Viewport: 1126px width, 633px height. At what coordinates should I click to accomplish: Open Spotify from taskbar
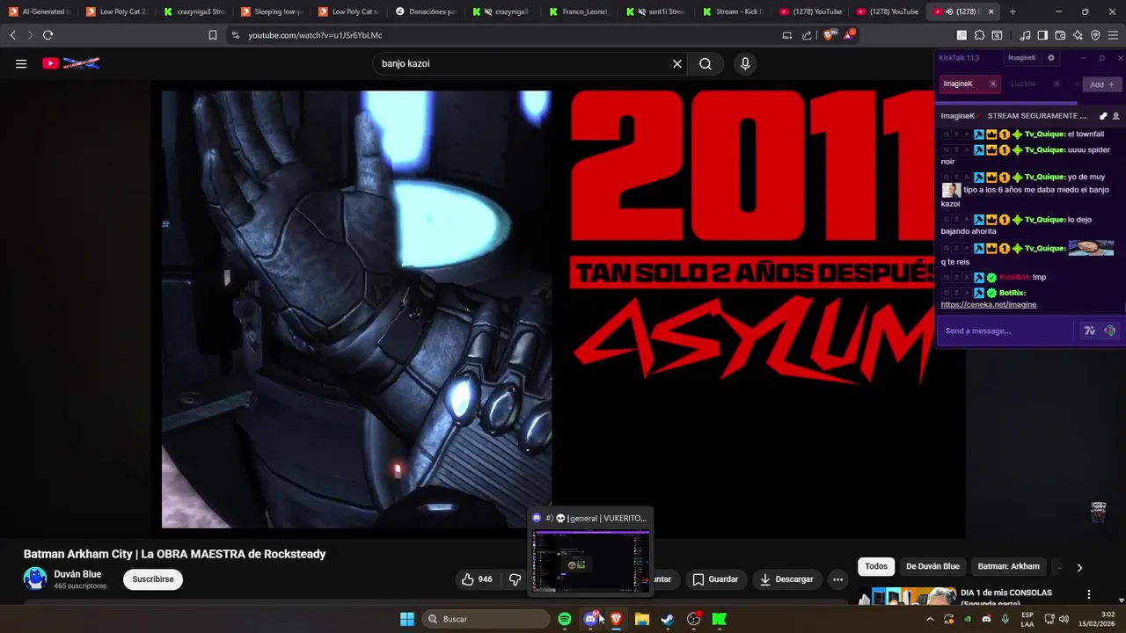565,619
